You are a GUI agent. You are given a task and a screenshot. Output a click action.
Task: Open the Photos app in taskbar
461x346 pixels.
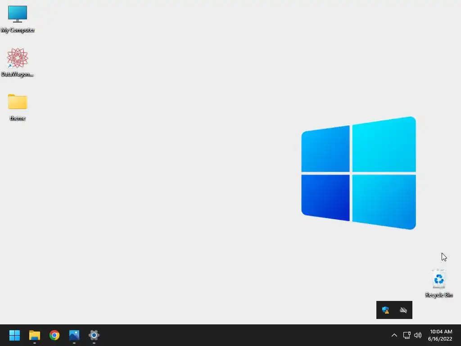[x=74, y=335]
